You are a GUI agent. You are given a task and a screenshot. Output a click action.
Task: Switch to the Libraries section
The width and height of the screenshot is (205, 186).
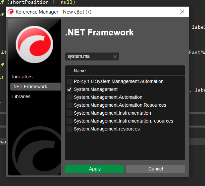coord(21,96)
